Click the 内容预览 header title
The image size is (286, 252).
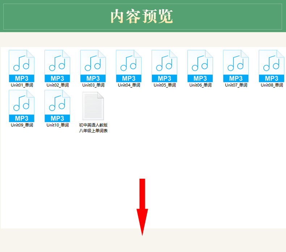click(x=142, y=16)
